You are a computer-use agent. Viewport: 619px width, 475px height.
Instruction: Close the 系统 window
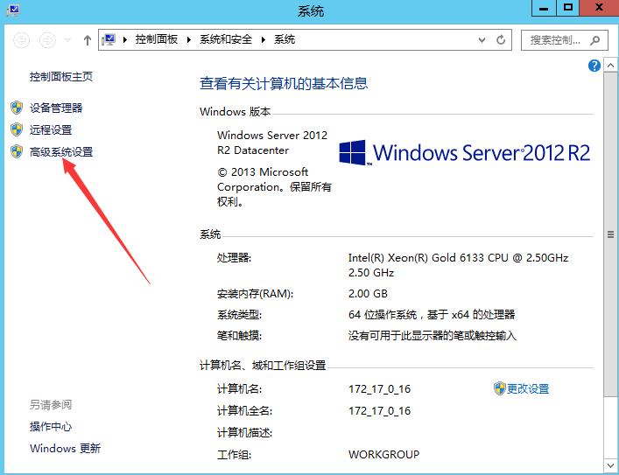(x=599, y=8)
